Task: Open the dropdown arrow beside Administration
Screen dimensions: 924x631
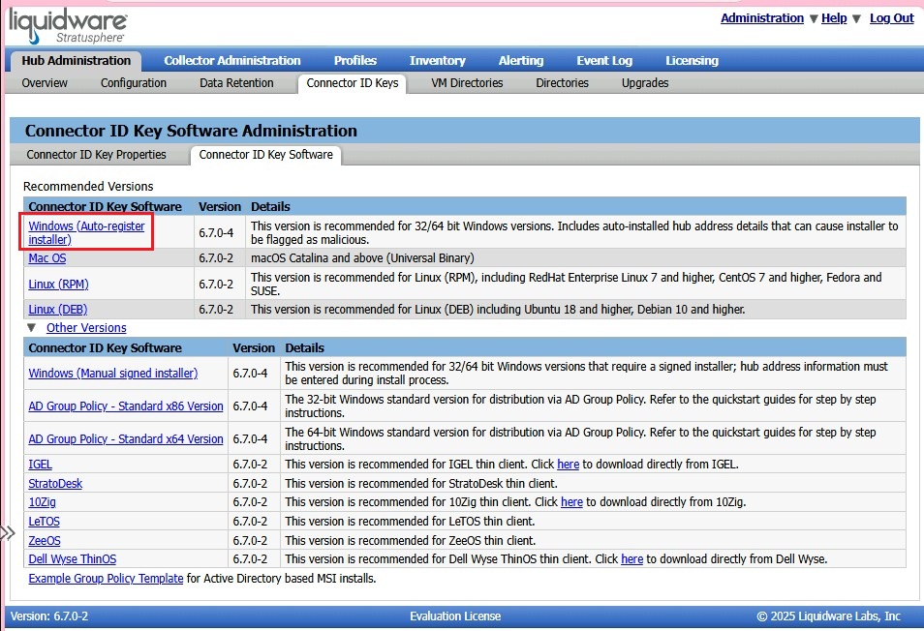Action: pos(814,18)
